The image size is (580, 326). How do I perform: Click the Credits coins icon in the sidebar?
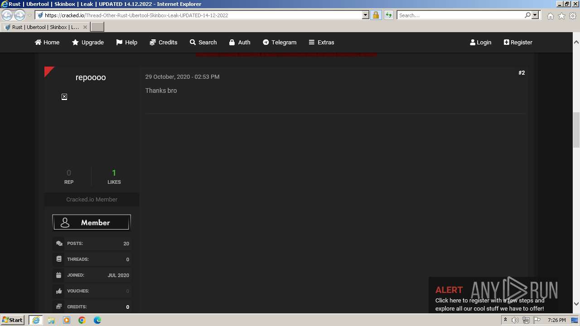pyautogui.click(x=59, y=307)
